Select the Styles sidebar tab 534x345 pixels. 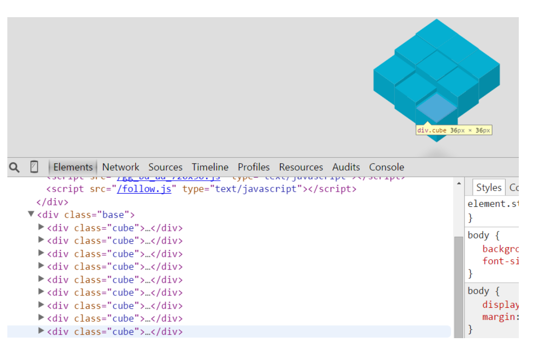pyautogui.click(x=489, y=188)
